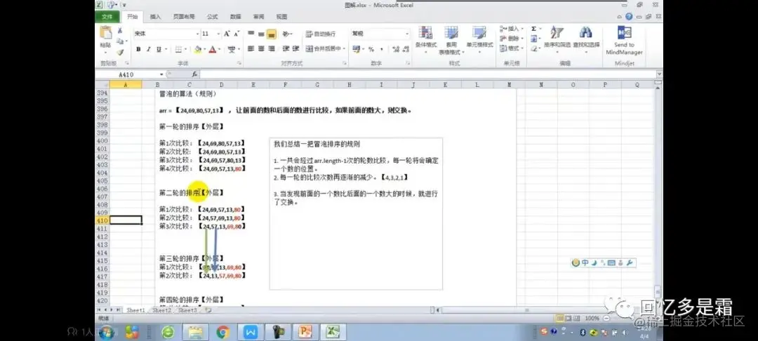The width and height of the screenshot is (758, 341).
Task: Click the Phonetic guide (文) icon
Action: coord(232,49)
